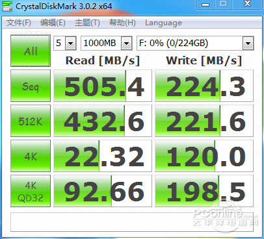Click the CrystalDiskMark title bar icon
Viewport: 264px width, 239px height.
7,6
